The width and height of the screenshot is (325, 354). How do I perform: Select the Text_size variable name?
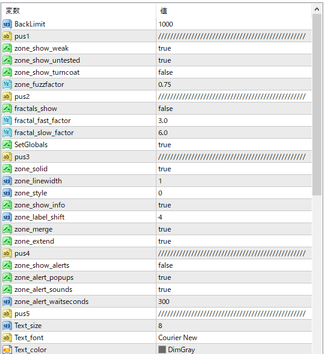(28, 326)
